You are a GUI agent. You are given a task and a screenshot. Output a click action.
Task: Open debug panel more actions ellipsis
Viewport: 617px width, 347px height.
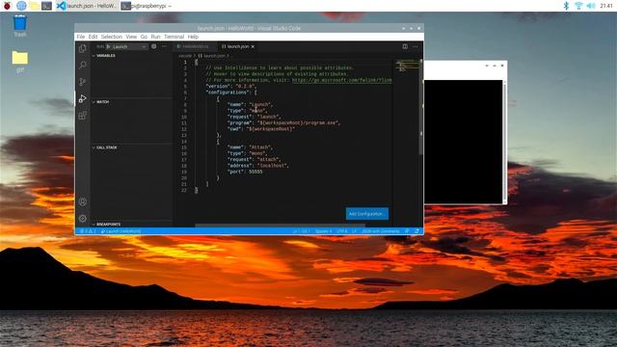164,46
